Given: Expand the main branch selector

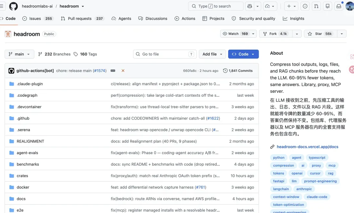Looking at the screenshot, I should 19,54.
